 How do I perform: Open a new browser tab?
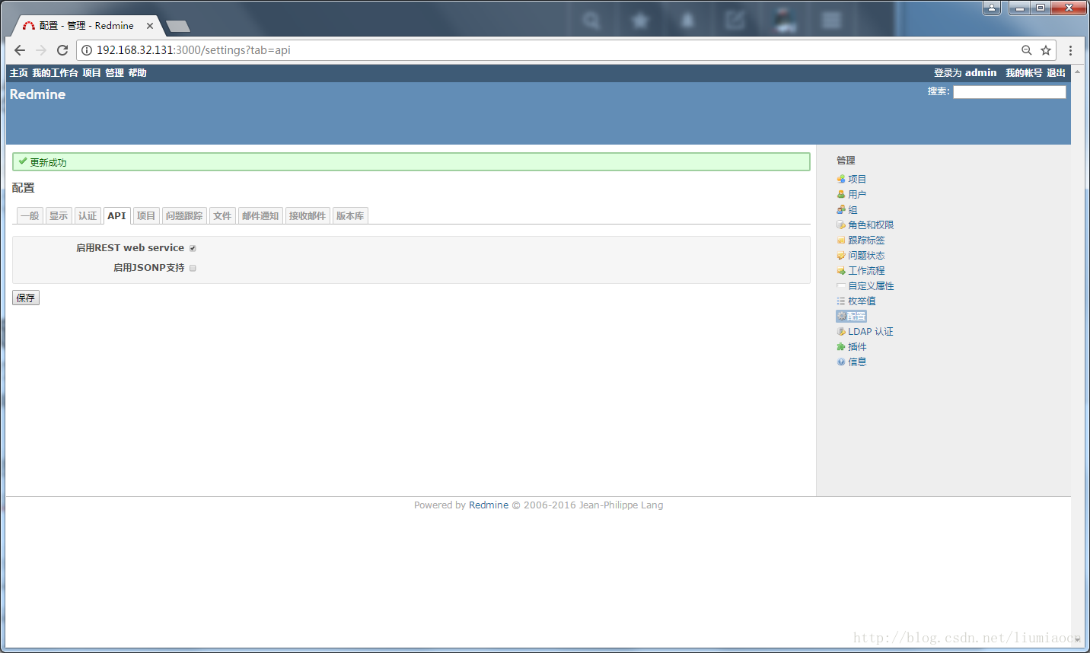tap(178, 27)
